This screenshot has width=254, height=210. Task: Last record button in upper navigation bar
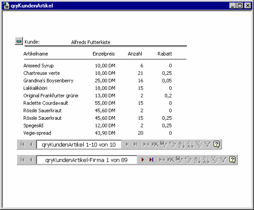click(135, 144)
